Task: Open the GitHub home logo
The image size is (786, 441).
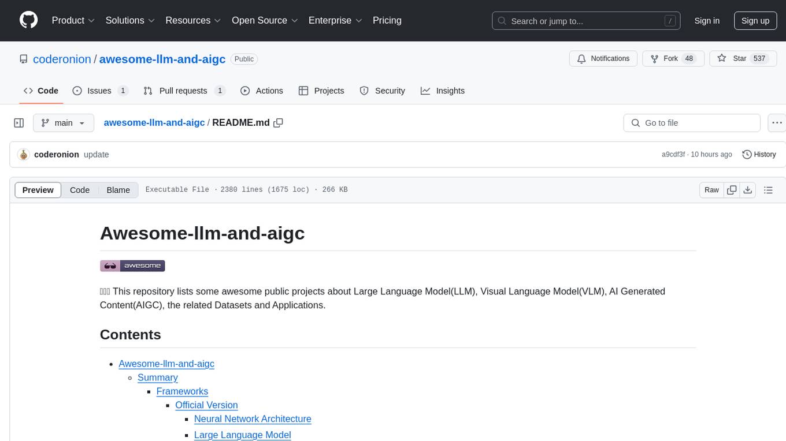Action: [28, 20]
